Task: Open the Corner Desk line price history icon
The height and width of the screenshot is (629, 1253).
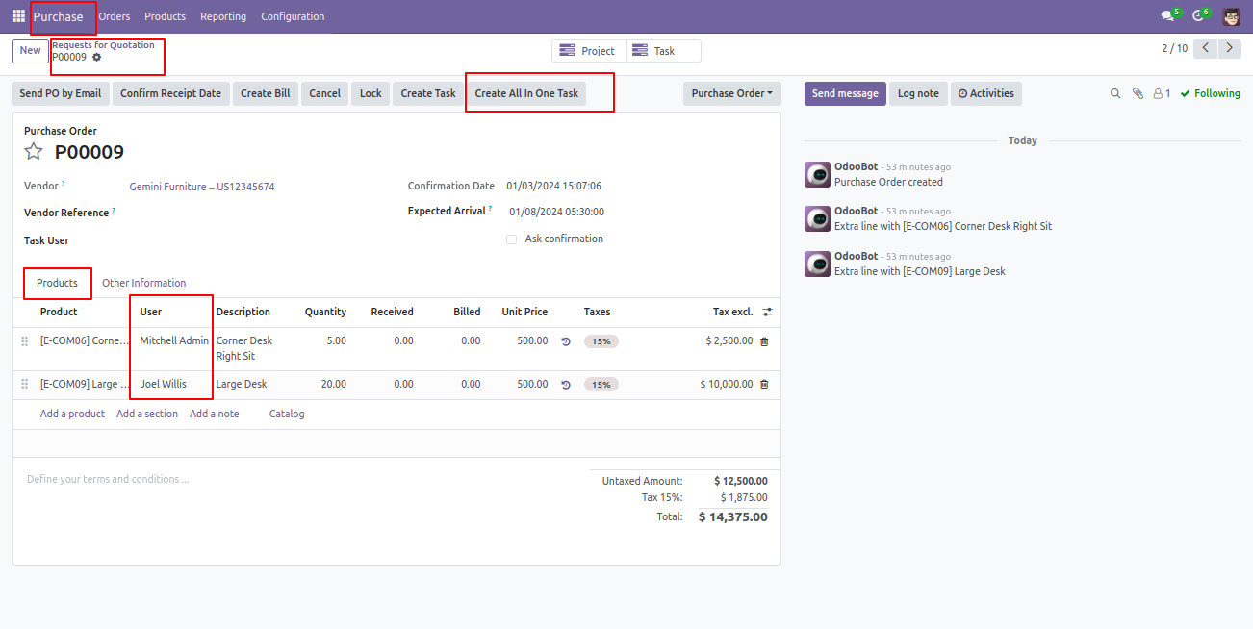Action: [x=566, y=341]
